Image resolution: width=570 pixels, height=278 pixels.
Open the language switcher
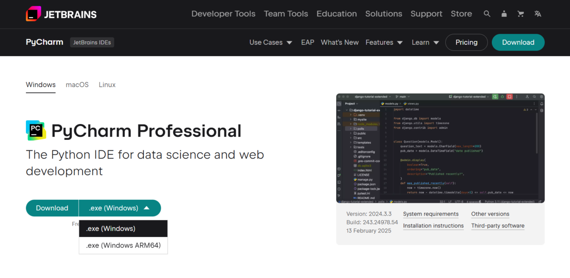coord(538,14)
